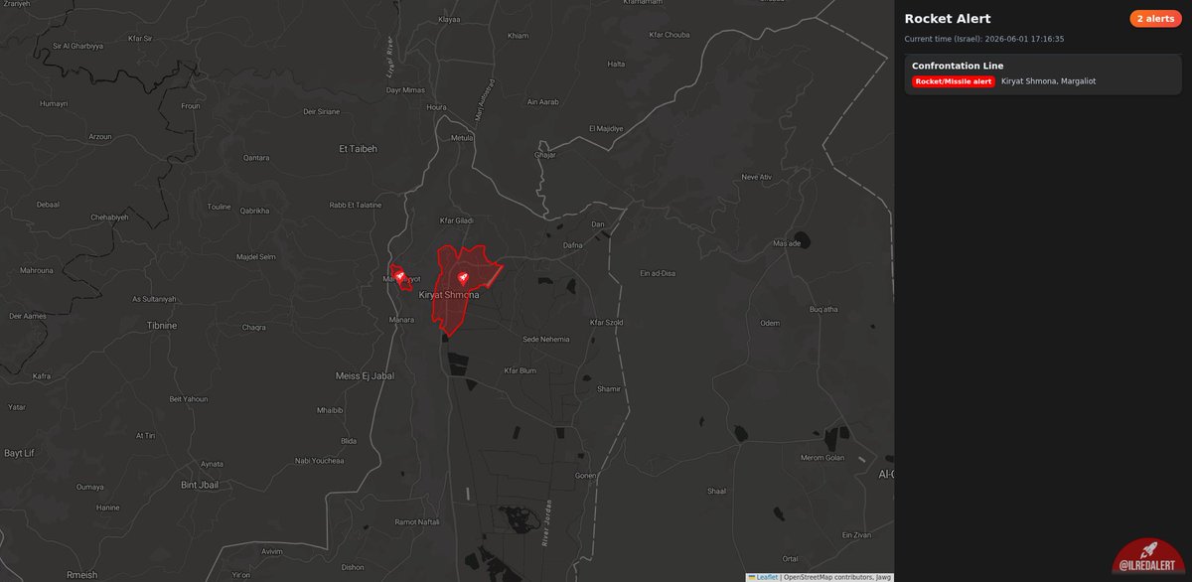The height and width of the screenshot is (582, 1192).
Task: Click the 'Kfar Blum' map label
Action: 521,370
